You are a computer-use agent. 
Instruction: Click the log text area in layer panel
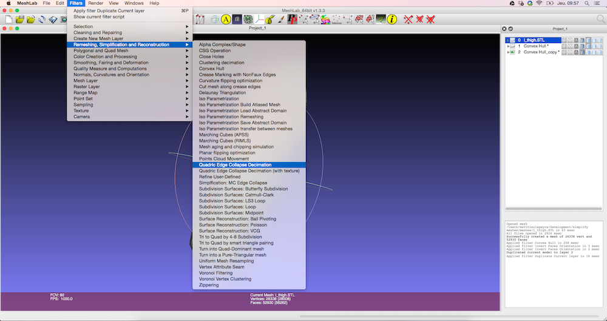(x=554, y=264)
